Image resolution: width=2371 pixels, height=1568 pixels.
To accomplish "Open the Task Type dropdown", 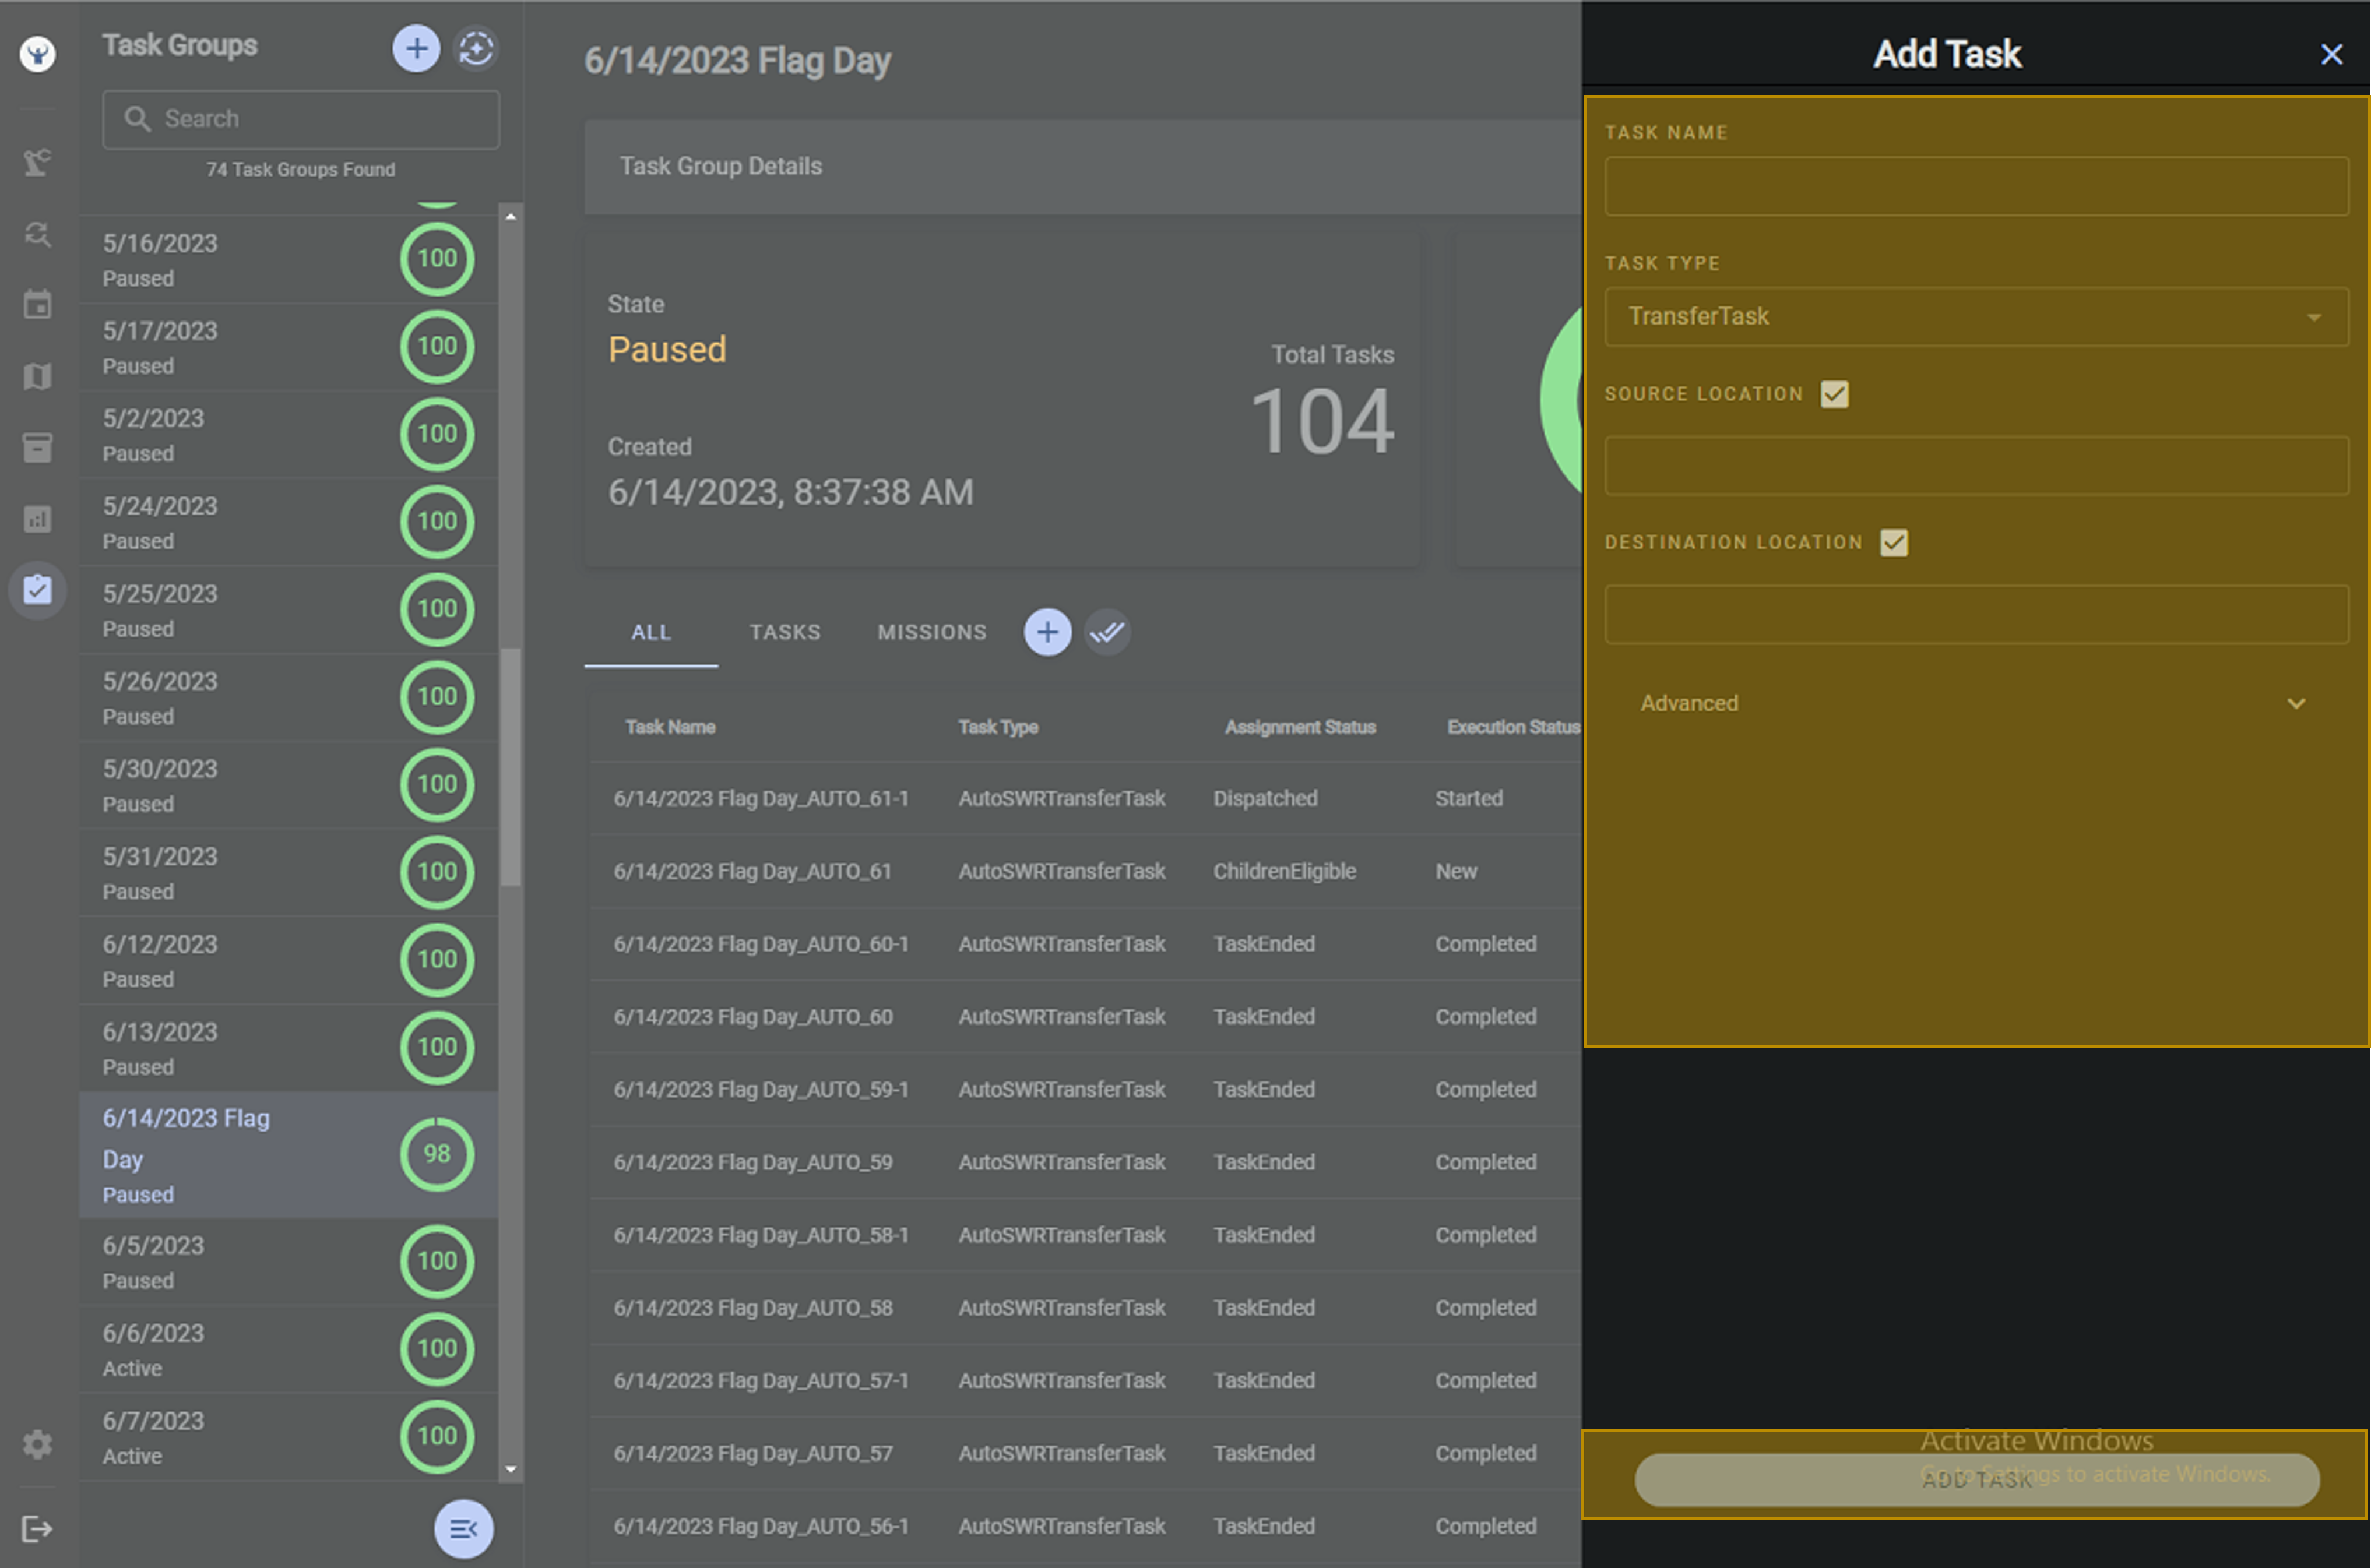I will click(1975, 317).
